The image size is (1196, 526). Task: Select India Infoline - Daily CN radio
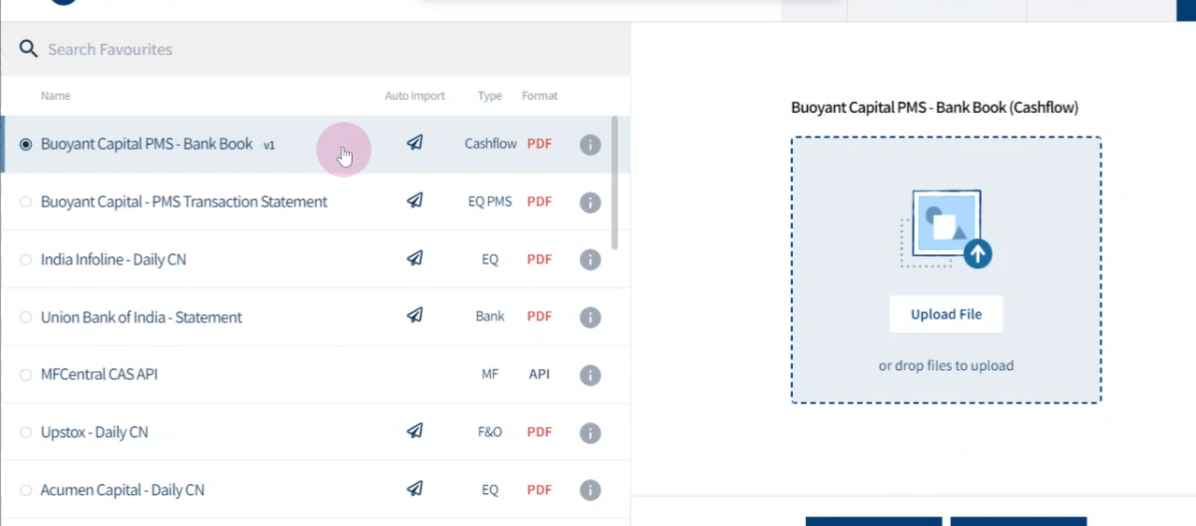pyautogui.click(x=25, y=260)
